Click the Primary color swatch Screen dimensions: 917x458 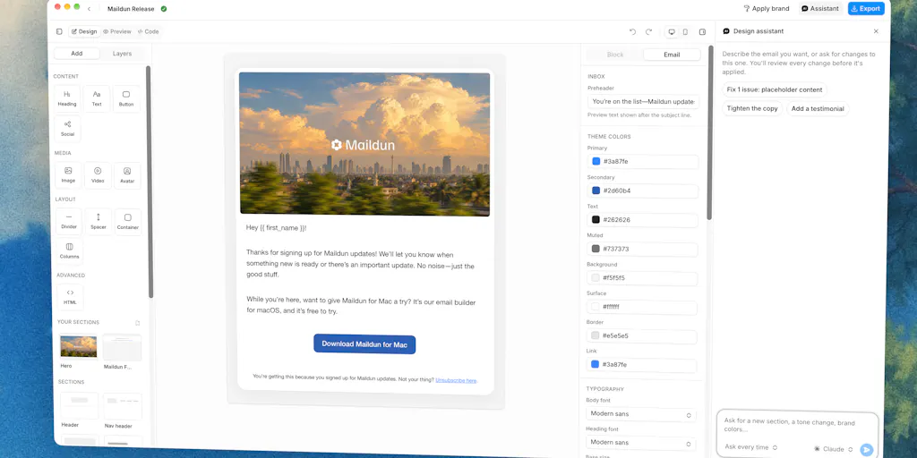(x=596, y=161)
